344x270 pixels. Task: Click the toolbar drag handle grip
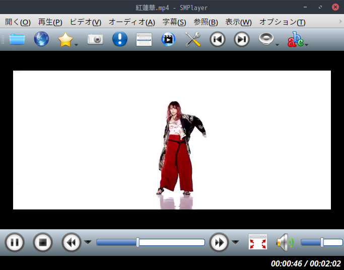point(3,39)
